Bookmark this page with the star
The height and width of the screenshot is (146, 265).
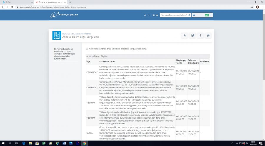pyautogui.click(x=252, y=7)
